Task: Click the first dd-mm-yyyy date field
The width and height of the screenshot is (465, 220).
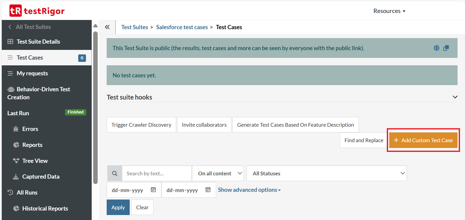Action: click(x=134, y=190)
